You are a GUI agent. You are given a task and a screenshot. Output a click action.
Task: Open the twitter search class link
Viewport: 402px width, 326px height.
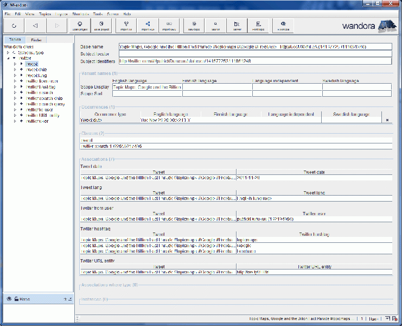(x=111, y=146)
